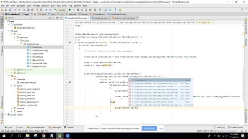Image resolution: width=248 pixels, height=139 pixels.
Task: Open the VCS menu
Action: 71,6
